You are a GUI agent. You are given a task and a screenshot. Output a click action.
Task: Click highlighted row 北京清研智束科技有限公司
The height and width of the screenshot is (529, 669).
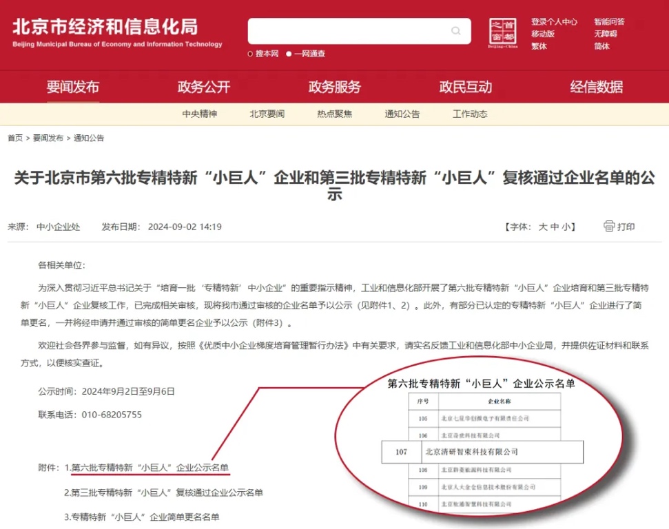(482, 452)
